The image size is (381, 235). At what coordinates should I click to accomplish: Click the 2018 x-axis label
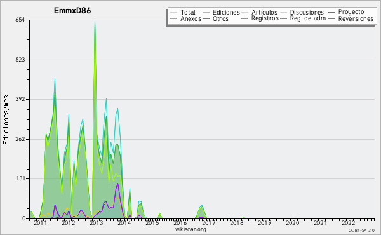coord(236,223)
